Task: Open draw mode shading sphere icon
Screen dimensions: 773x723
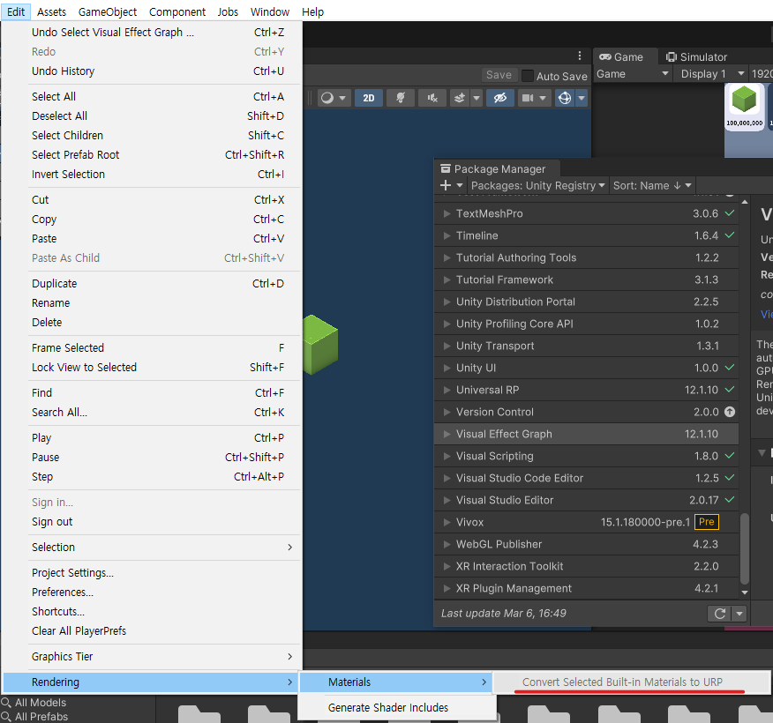Action: coord(327,98)
